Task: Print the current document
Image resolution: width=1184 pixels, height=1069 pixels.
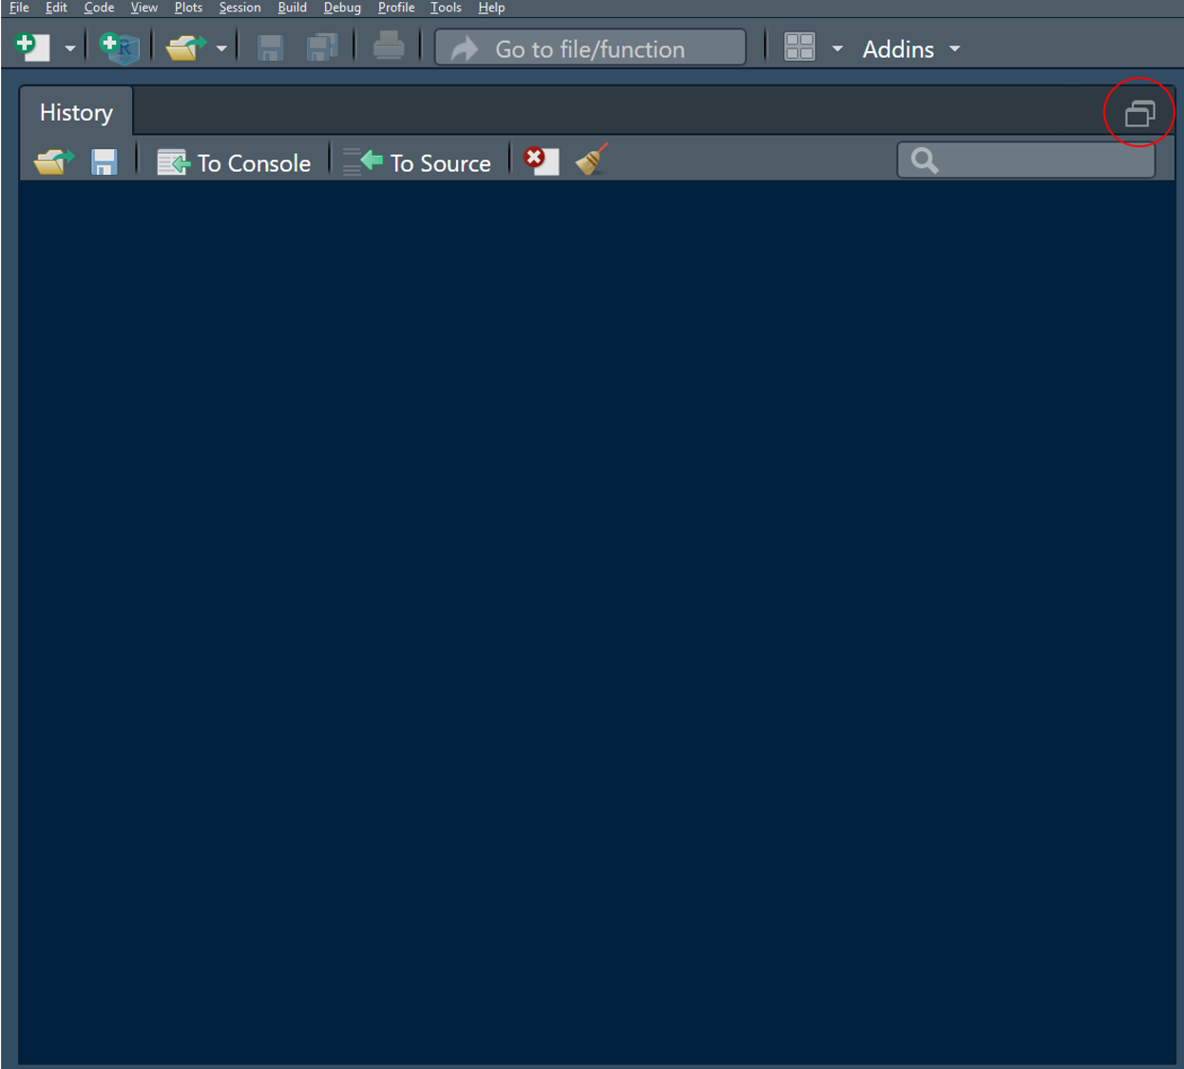Action: click(388, 46)
